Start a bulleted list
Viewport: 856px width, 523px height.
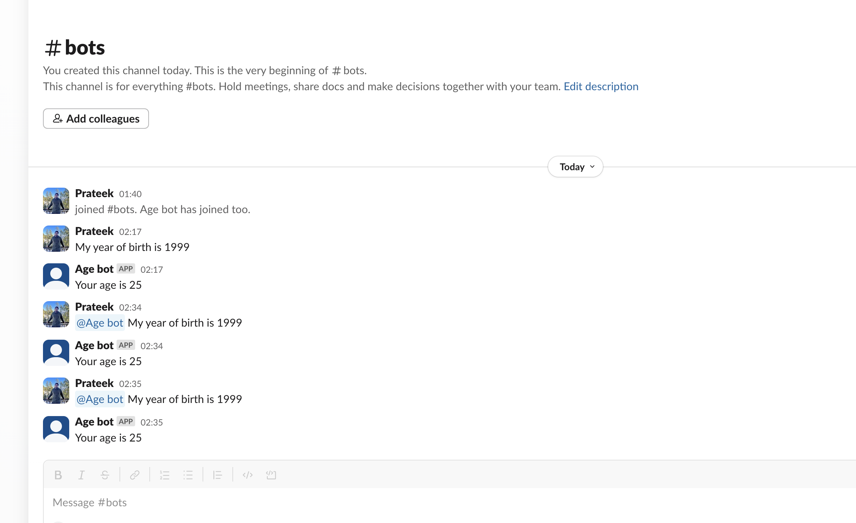tap(188, 475)
